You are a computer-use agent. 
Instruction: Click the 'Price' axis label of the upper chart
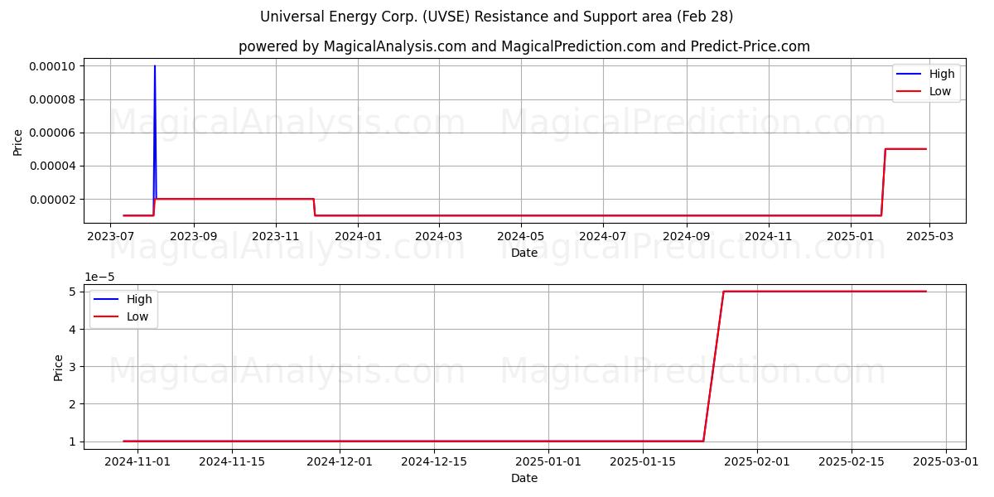18,140
